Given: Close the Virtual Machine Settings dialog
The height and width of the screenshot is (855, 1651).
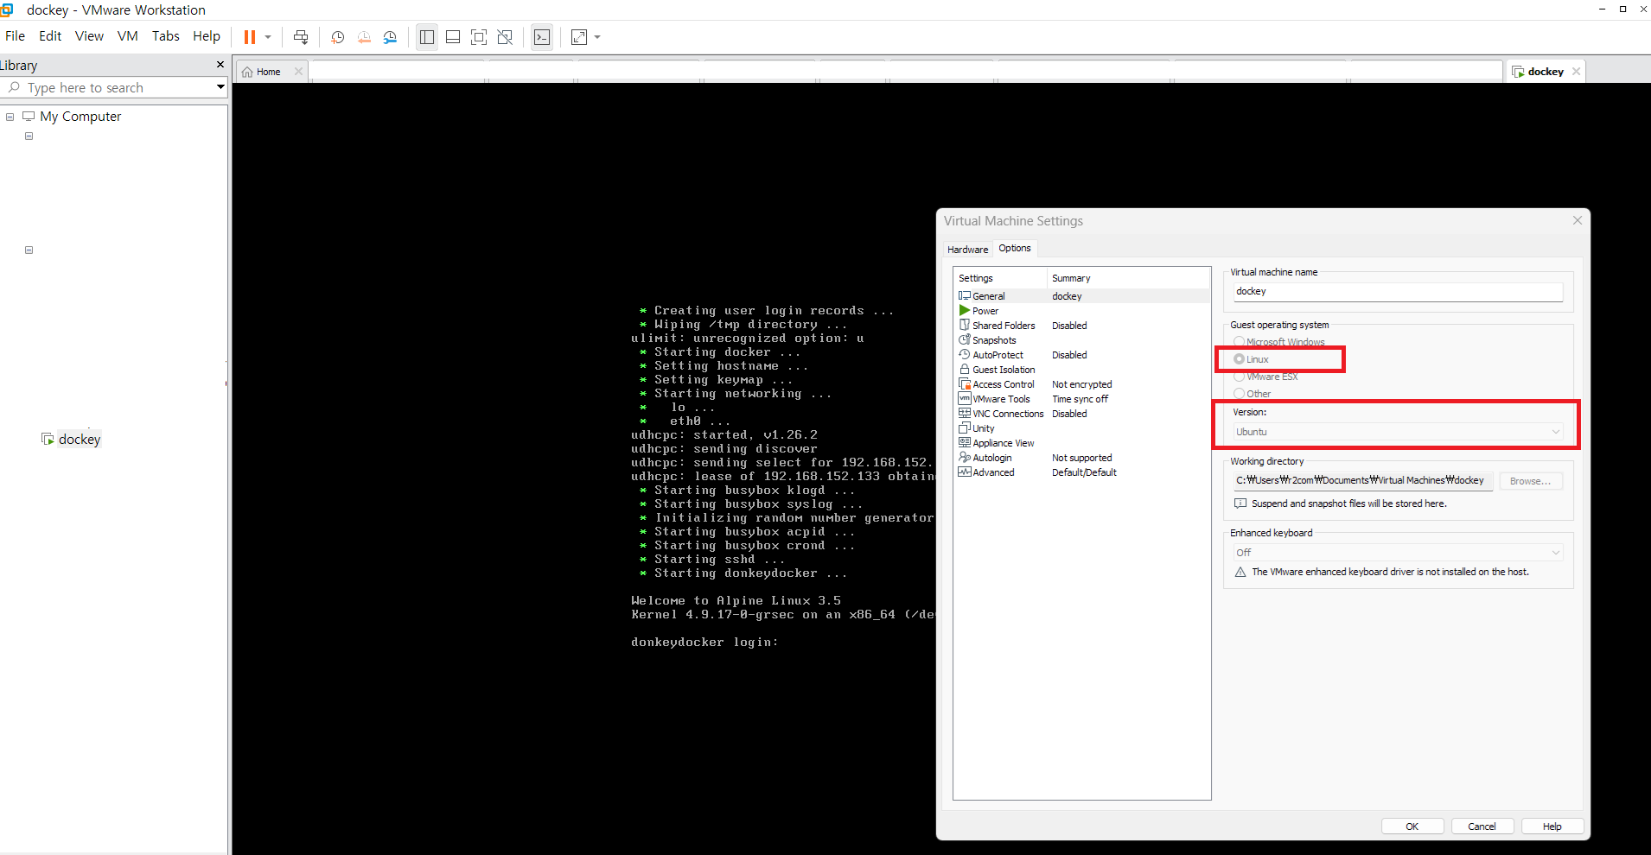Looking at the screenshot, I should point(1578,220).
